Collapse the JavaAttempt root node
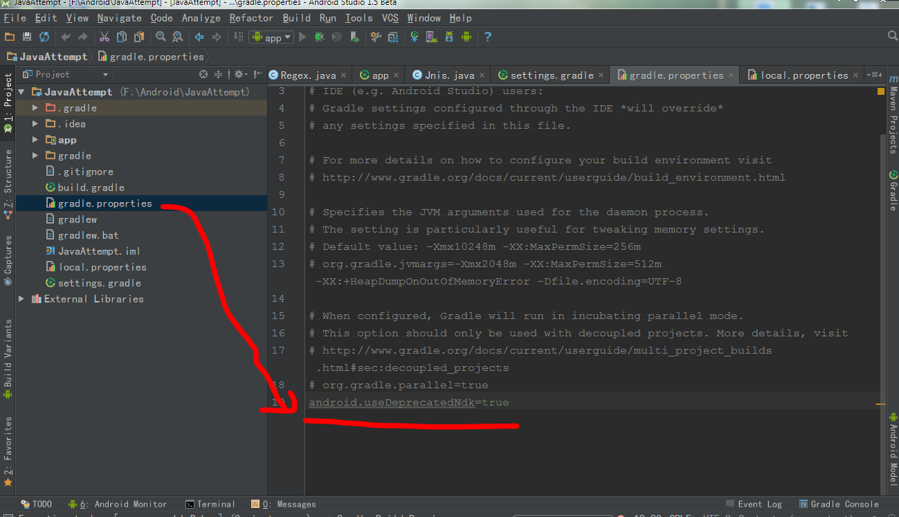Image resolution: width=899 pixels, height=517 pixels. (x=21, y=92)
